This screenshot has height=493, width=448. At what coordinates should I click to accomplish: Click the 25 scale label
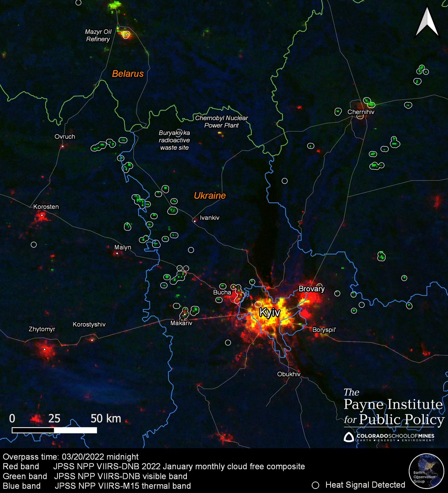(54, 419)
